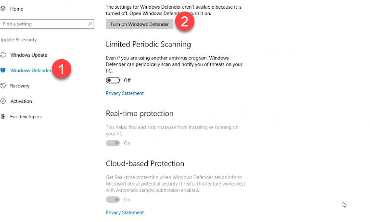This screenshot has height=222, width=370.
Task: Select Windows Defender in the sidebar
Action: (x=31, y=71)
